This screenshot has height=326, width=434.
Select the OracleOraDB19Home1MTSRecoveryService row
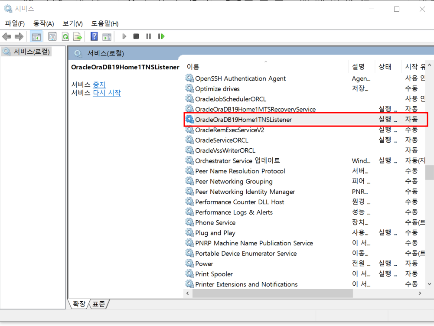pos(305,109)
